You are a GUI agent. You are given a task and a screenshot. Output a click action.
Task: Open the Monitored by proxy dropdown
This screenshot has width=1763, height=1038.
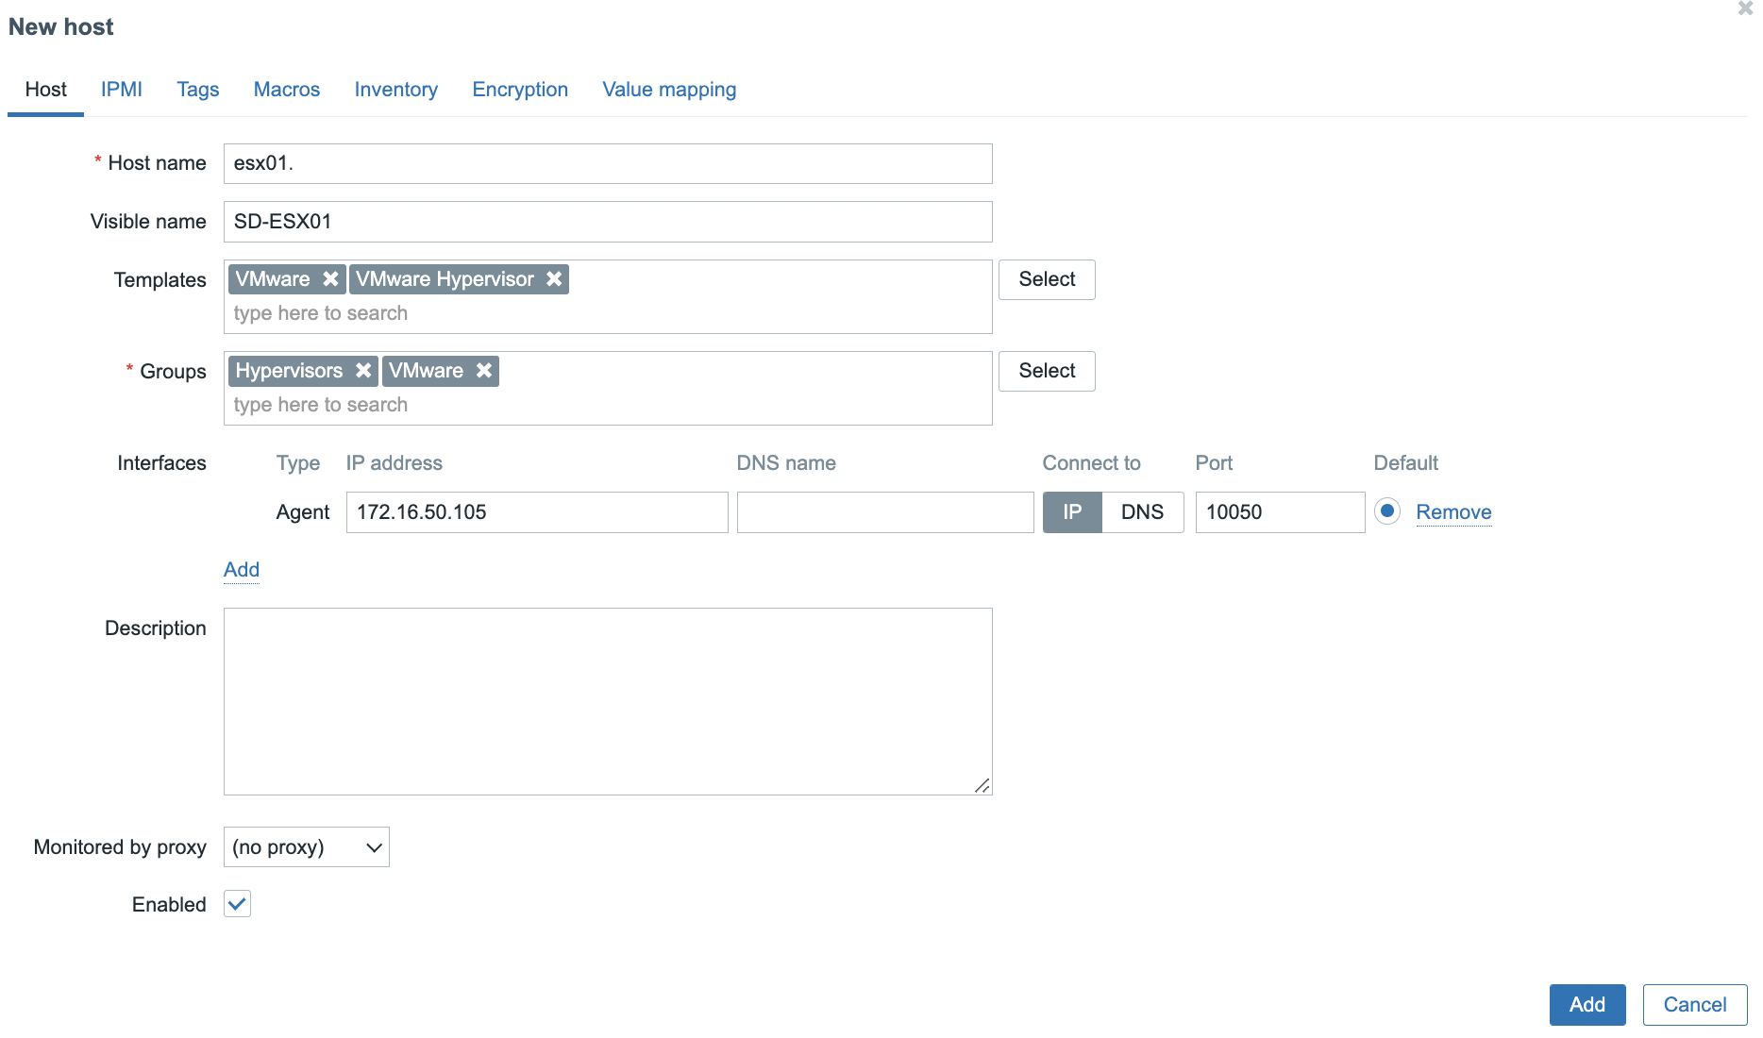click(x=307, y=847)
